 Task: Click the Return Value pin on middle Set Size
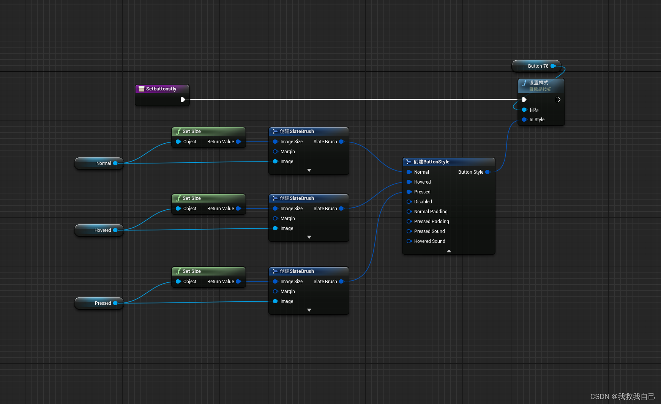[x=238, y=208]
